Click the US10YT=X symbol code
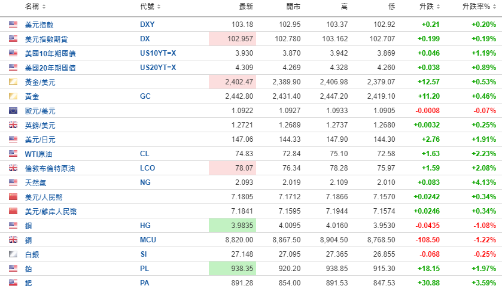 click(x=158, y=53)
